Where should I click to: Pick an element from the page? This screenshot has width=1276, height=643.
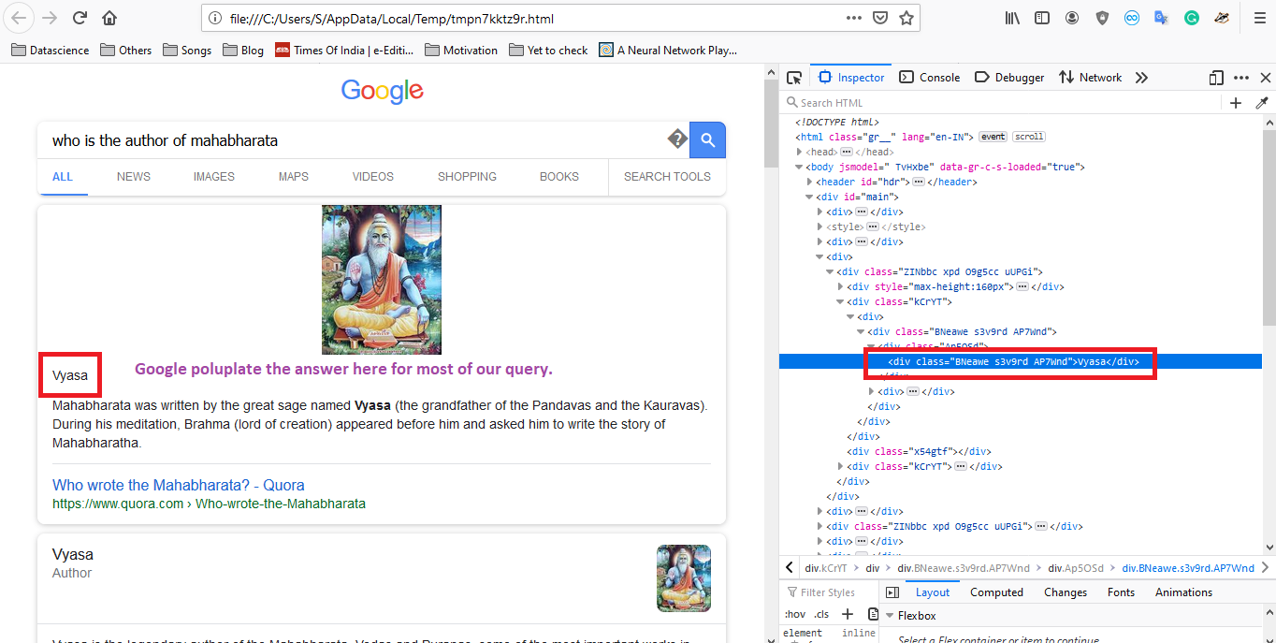pos(794,78)
